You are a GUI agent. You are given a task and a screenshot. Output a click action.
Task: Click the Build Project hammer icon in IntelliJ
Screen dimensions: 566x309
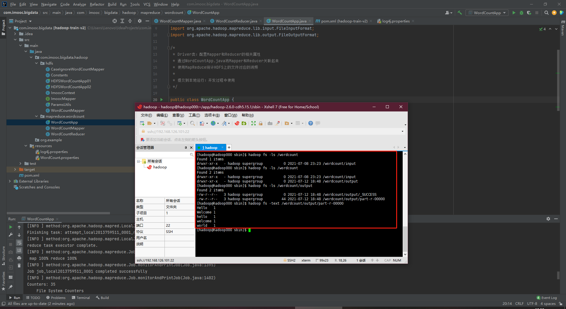click(x=460, y=13)
